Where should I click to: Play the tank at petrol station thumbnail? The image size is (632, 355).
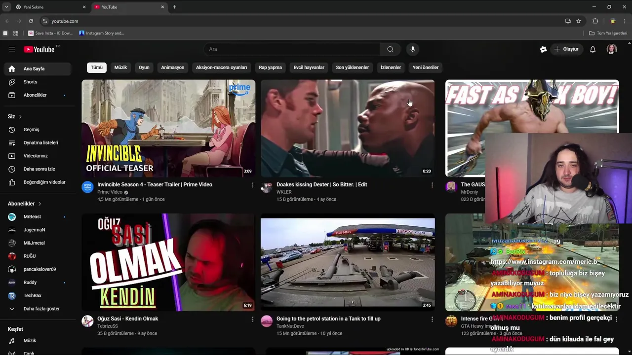pyautogui.click(x=348, y=262)
